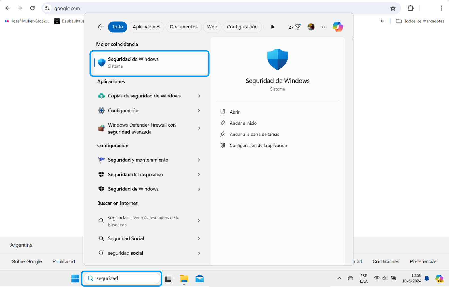Click the OneDrive cloud icon in the tray
Viewport: 449px width, 287px height.
[351, 278]
